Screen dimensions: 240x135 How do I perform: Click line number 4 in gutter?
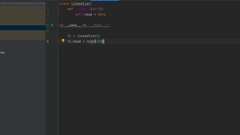48,20
